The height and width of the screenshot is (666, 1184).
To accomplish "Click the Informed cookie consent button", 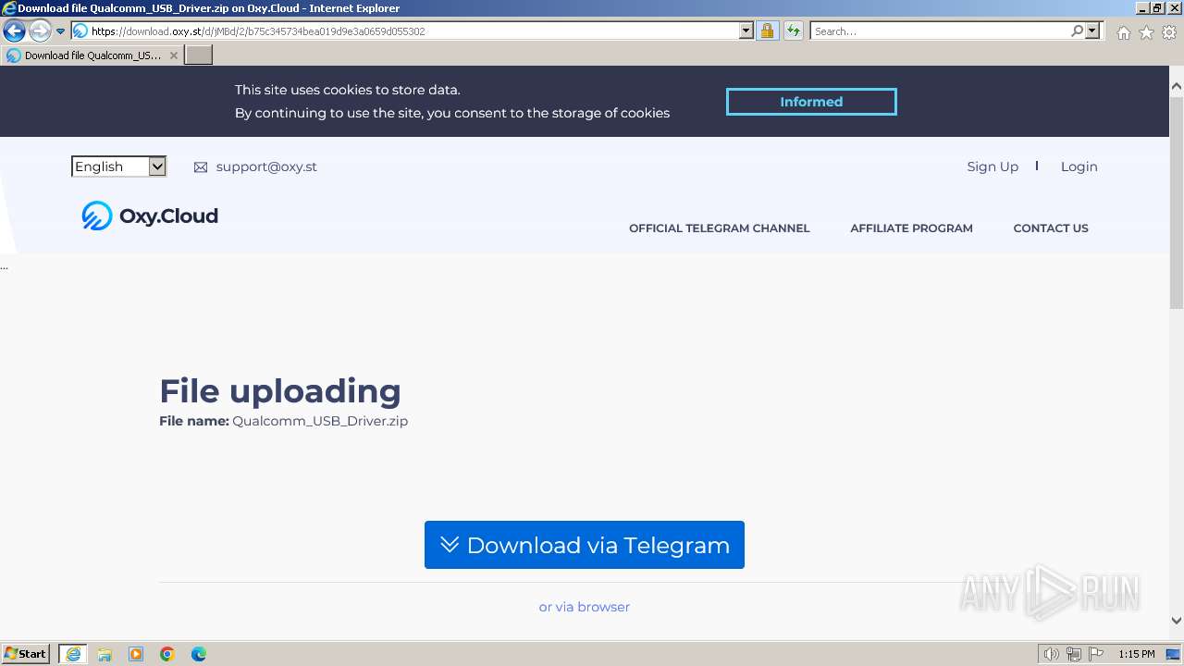I will (x=811, y=102).
